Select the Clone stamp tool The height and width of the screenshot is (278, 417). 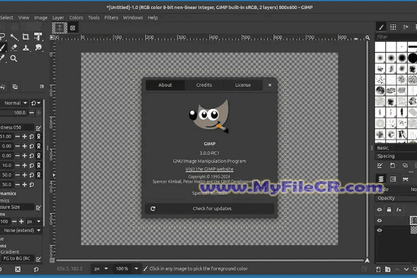pyautogui.click(x=26, y=48)
